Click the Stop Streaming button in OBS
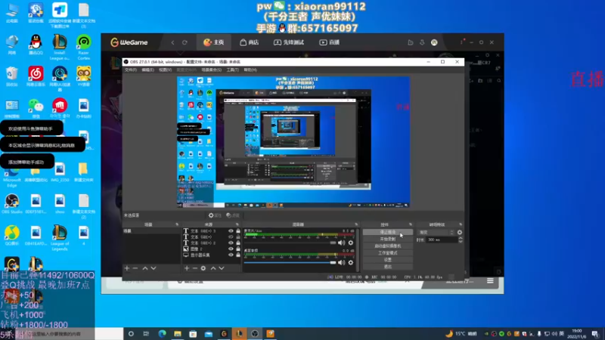 tap(388, 233)
